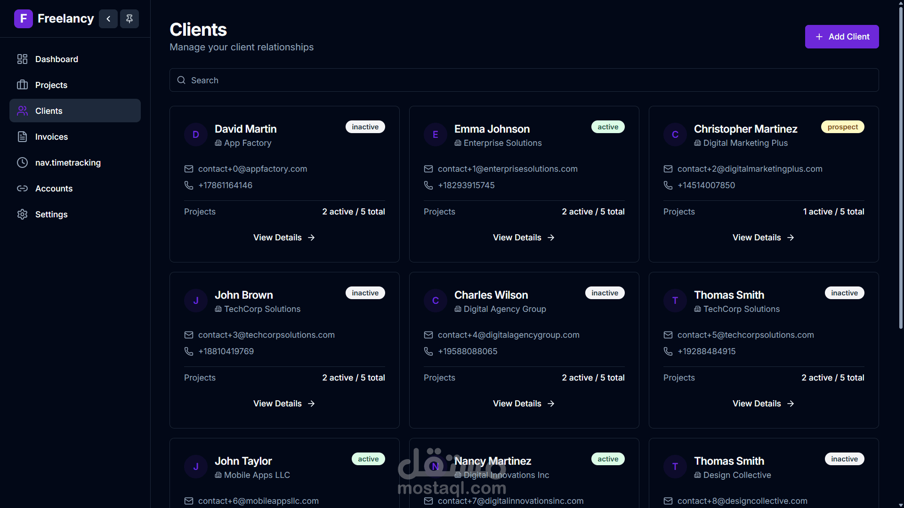Click the Accounts link icon

pos(22,189)
